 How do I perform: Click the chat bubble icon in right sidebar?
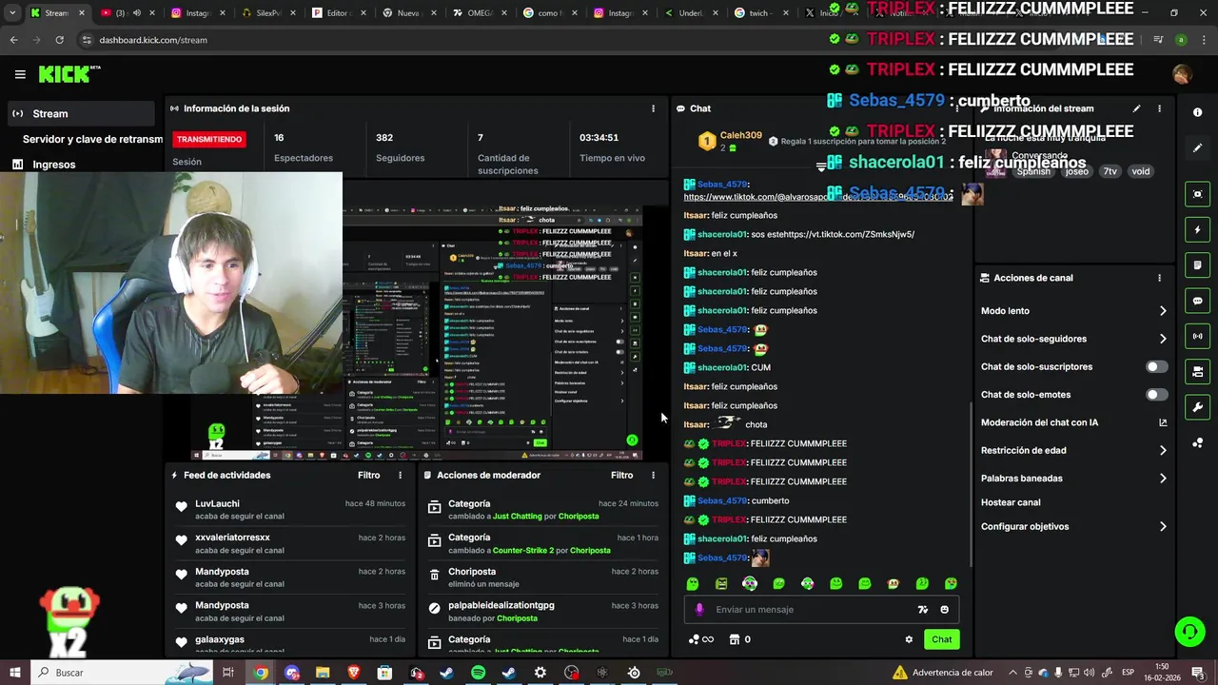click(1197, 301)
